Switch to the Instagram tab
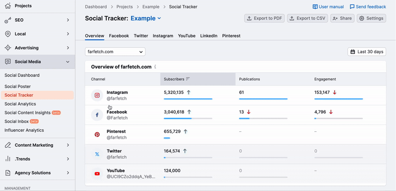 tap(163, 36)
